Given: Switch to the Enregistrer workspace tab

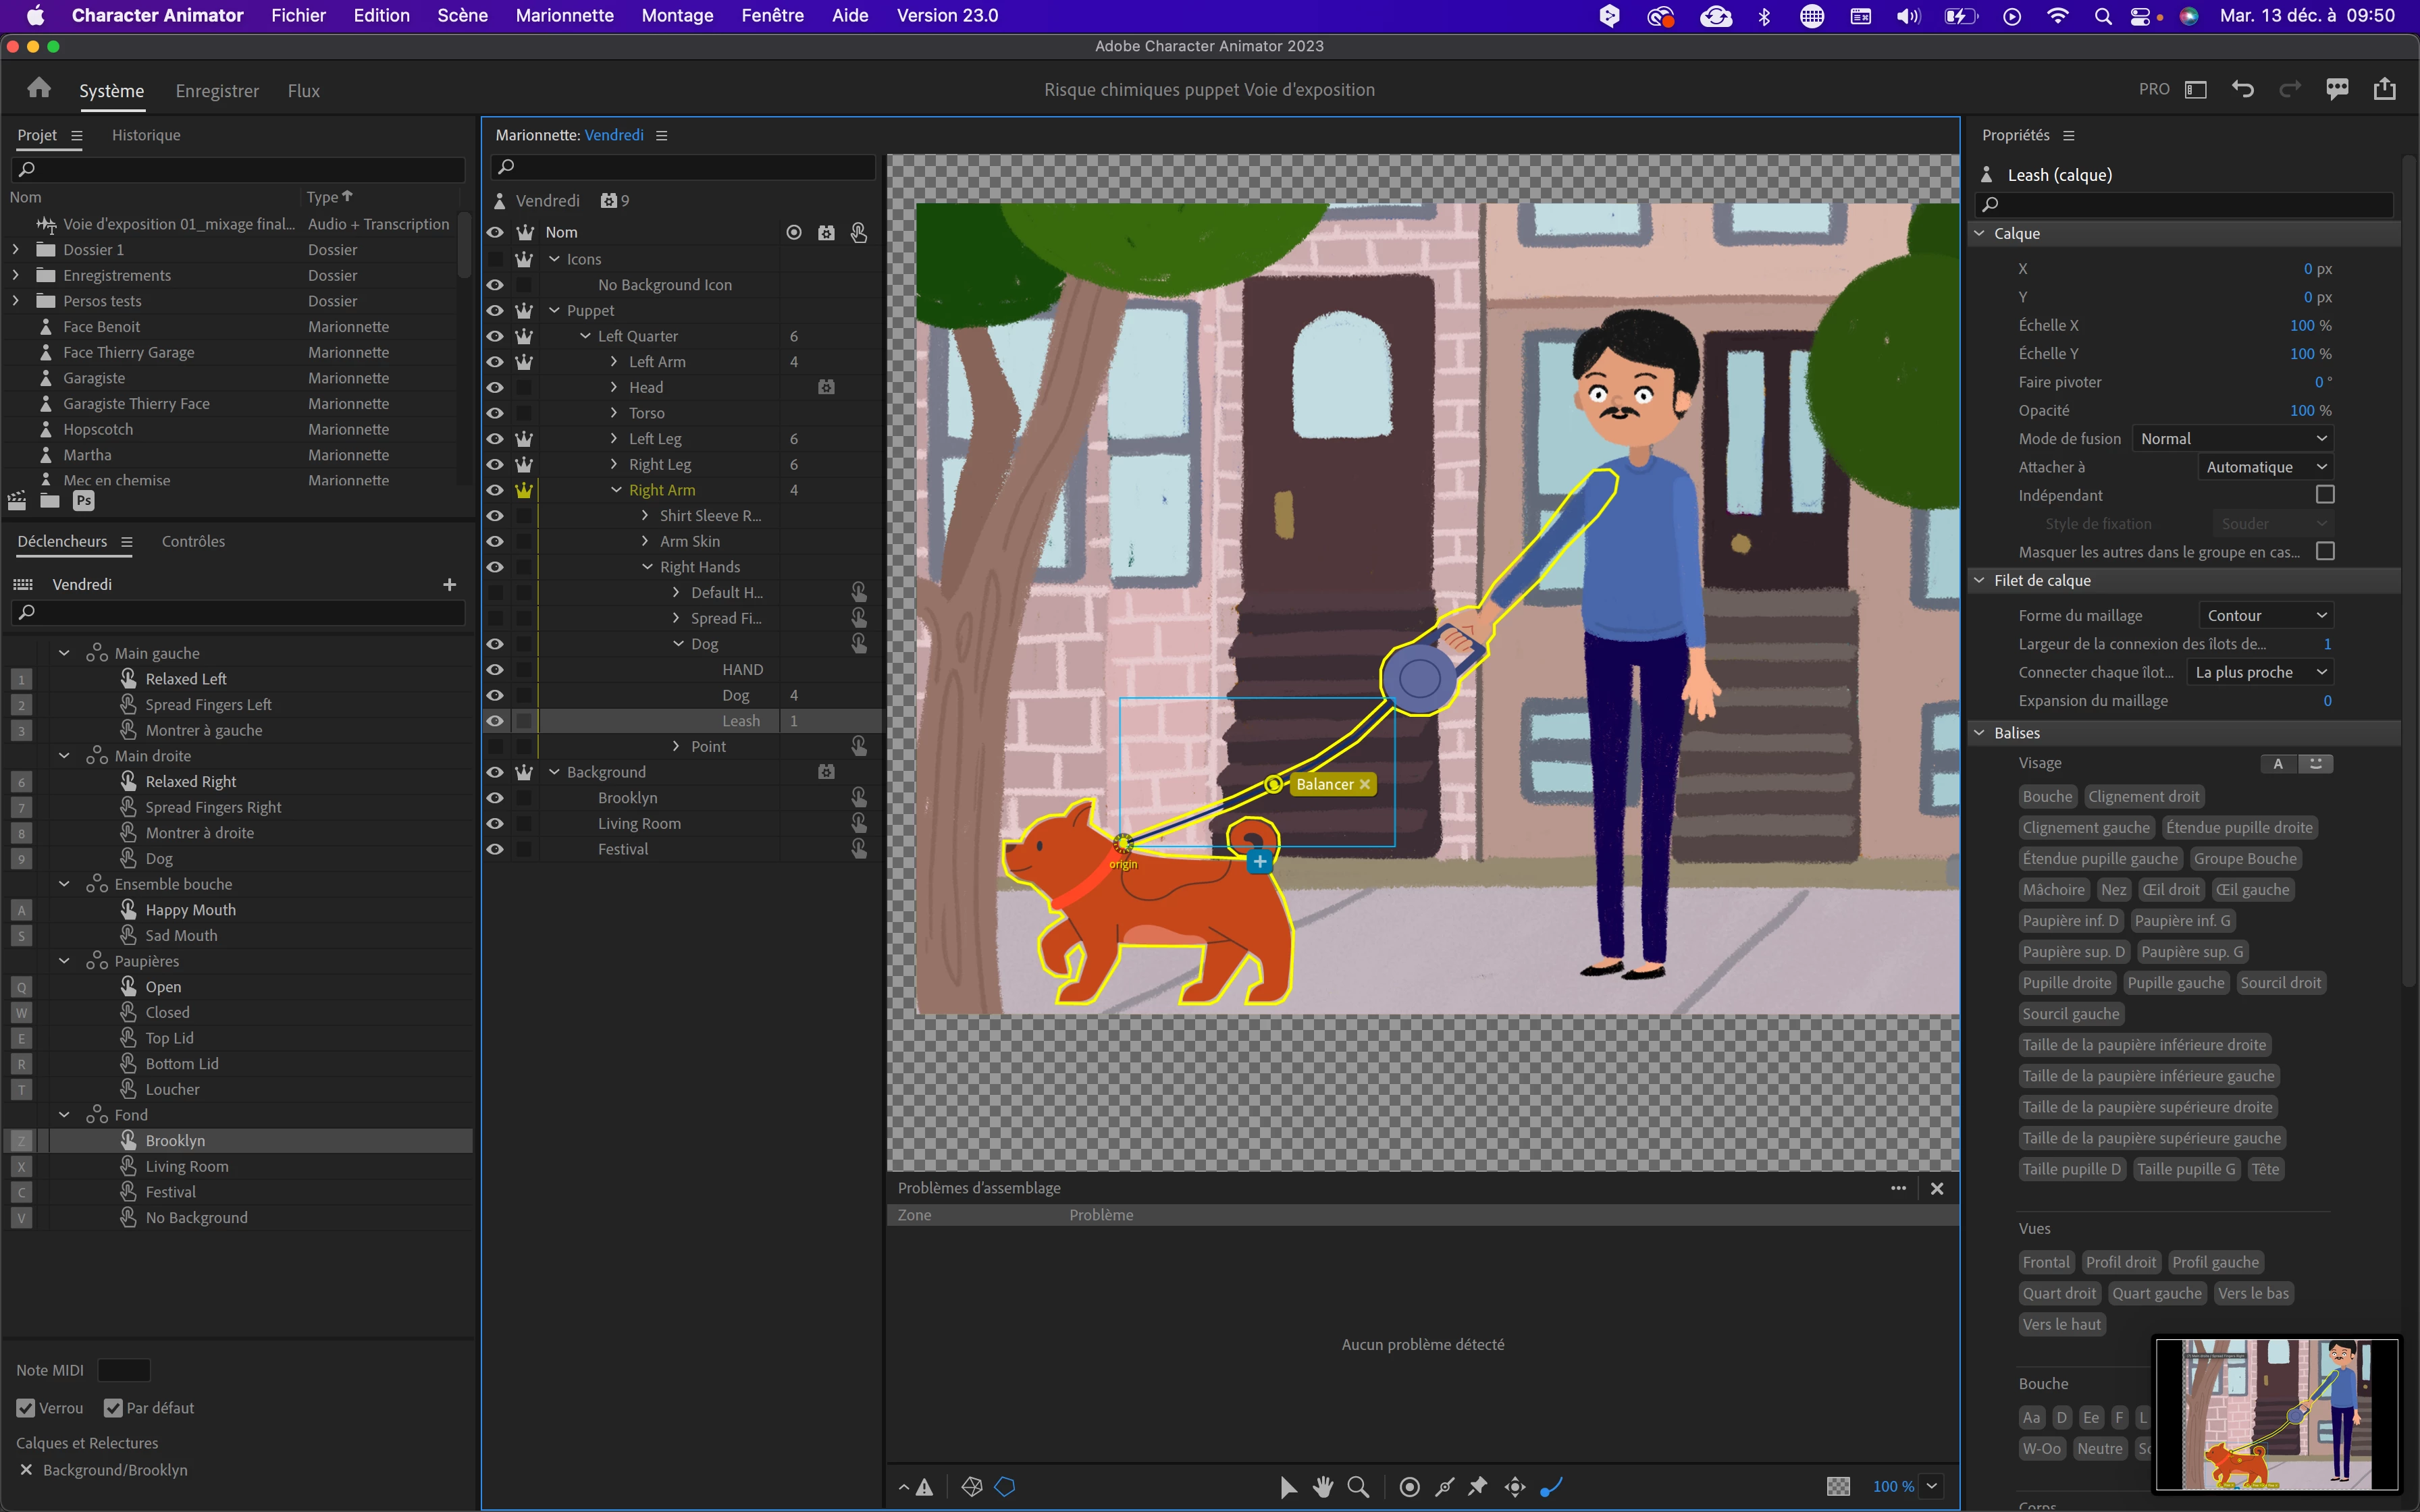Looking at the screenshot, I should [x=217, y=91].
